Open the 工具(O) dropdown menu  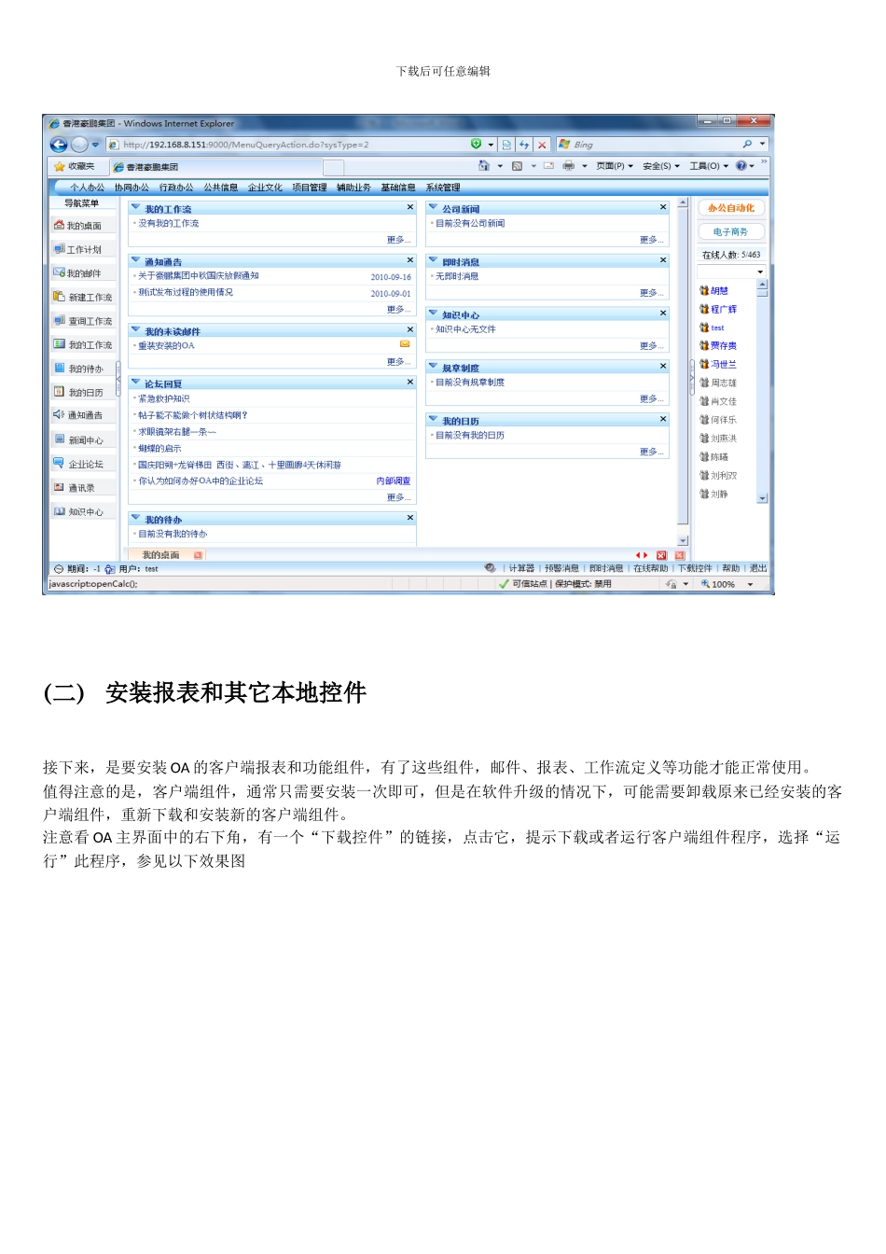pyautogui.click(x=709, y=166)
